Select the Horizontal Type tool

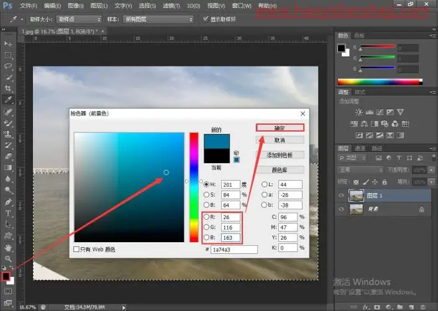point(8,213)
